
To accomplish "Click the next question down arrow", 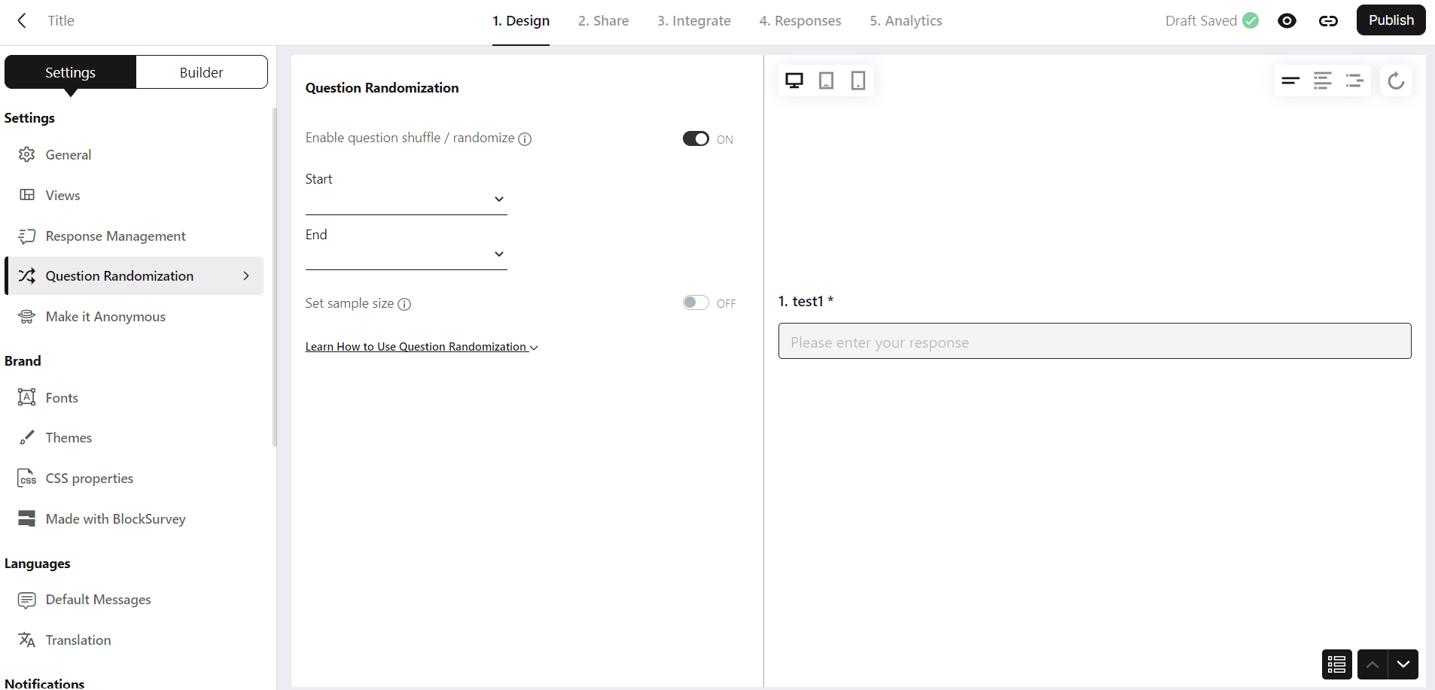I will pos(1403,664).
